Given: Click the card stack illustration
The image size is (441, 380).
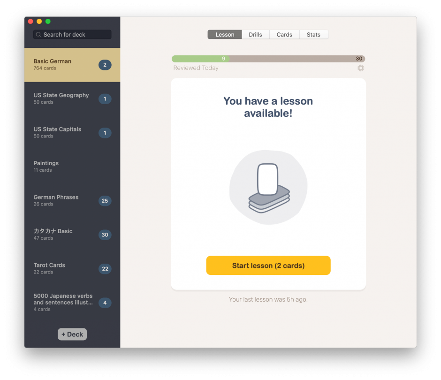Looking at the screenshot, I should tap(269, 188).
